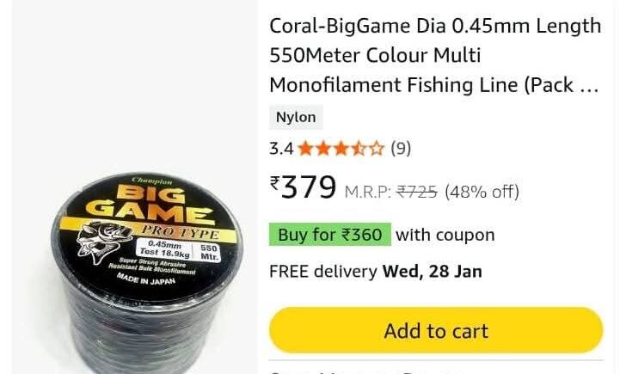Select the Nylon material tag
The height and width of the screenshot is (374, 626).
click(x=296, y=117)
